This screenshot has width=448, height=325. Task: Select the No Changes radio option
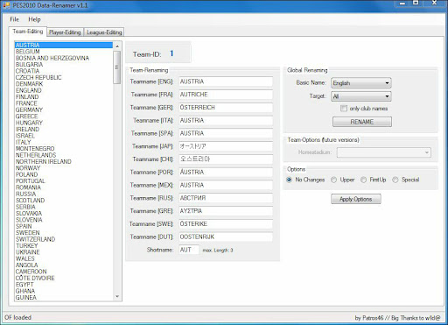click(x=289, y=180)
